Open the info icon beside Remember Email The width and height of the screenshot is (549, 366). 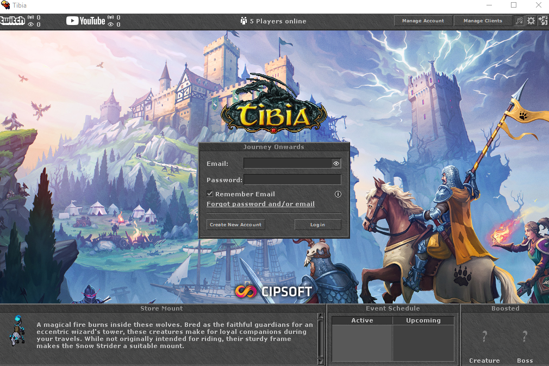click(338, 194)
